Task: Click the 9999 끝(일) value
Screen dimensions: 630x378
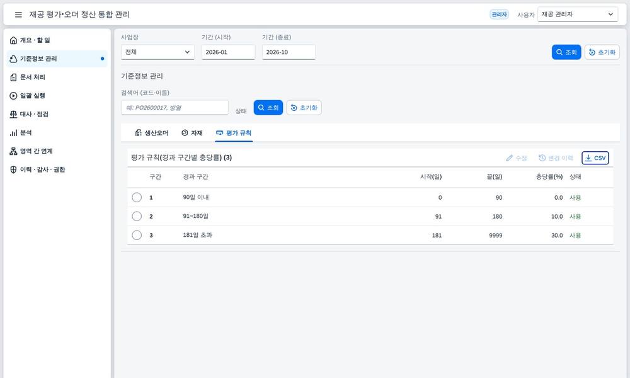Action: coord(496,236)
